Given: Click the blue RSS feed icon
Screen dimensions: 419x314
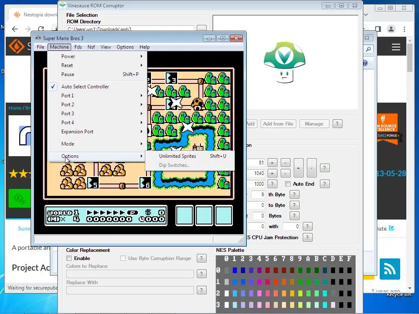Looking at the screenshot, I should [x=390, y=269].
